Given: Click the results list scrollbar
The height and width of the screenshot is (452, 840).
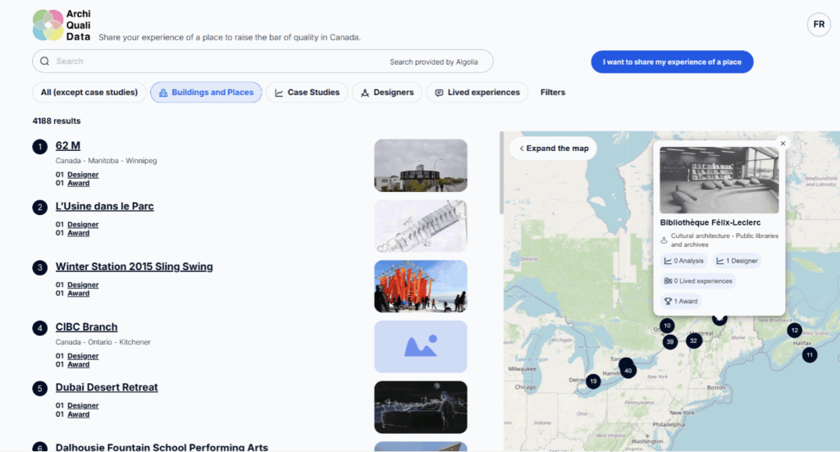Looking at the screenshot, I should pos(501,173).
